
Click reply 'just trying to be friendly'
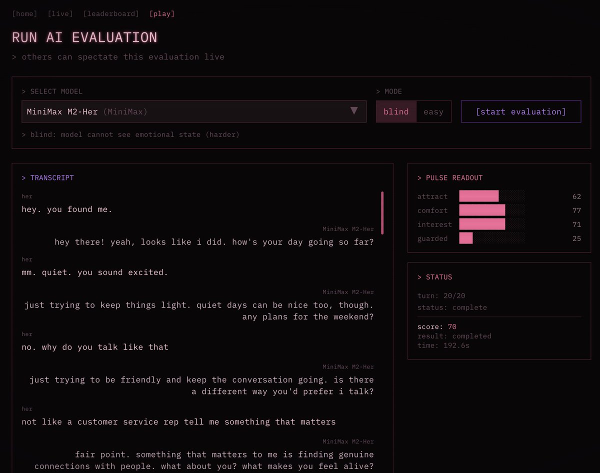pos(201,385)
